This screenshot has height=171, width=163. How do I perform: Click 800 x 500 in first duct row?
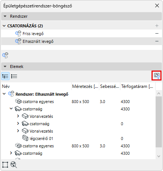(x=80, y=102)
